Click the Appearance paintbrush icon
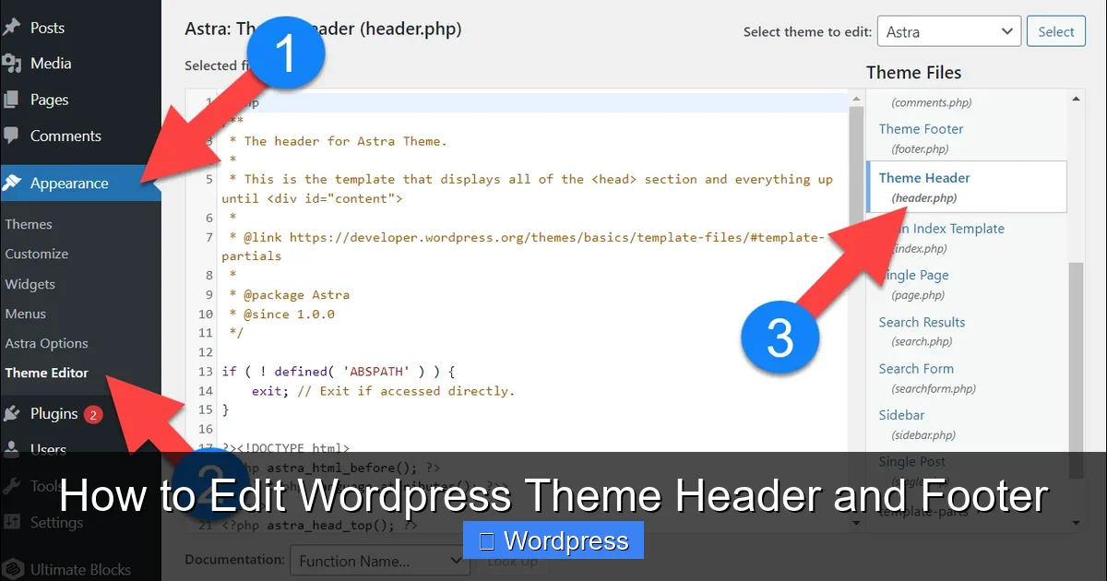This screenshot has height=581, width=1107. coord(12,183)
